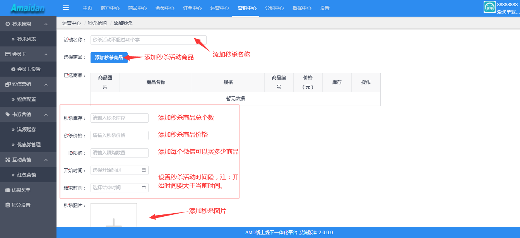Open the 会员中心 top menu
Screen dimensions: 520x238
pyautogui.click(x=165, y=8)
